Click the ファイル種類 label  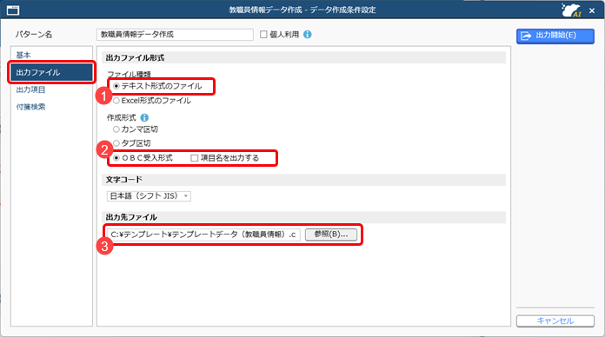[129, 74]
